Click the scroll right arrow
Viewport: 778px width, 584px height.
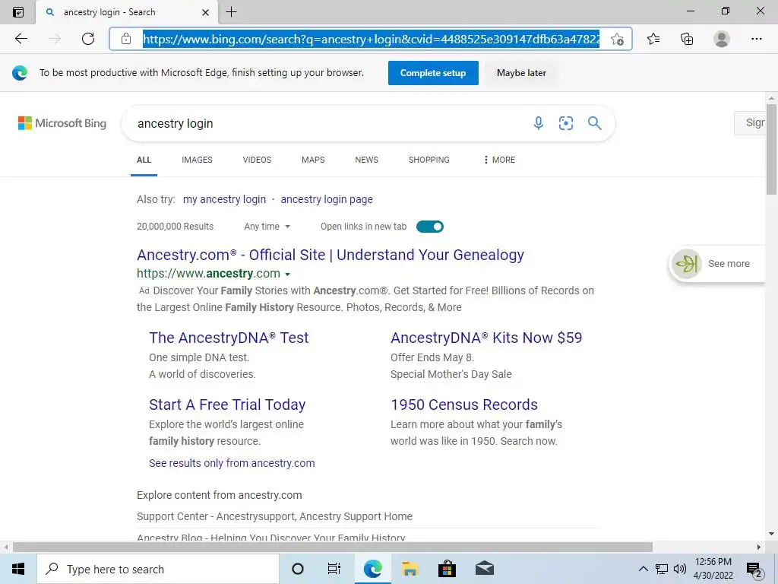pos(759,547)
